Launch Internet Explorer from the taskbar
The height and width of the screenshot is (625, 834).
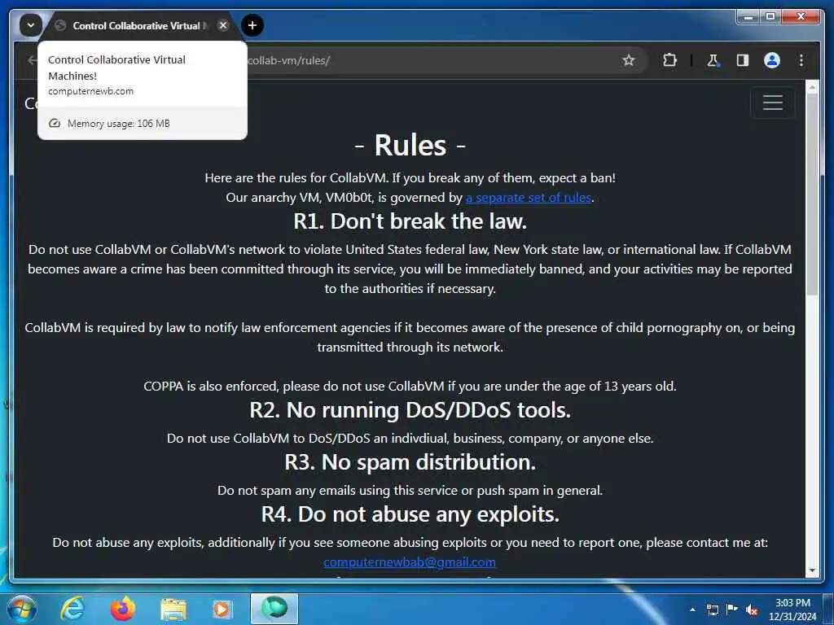pos(72,609)
